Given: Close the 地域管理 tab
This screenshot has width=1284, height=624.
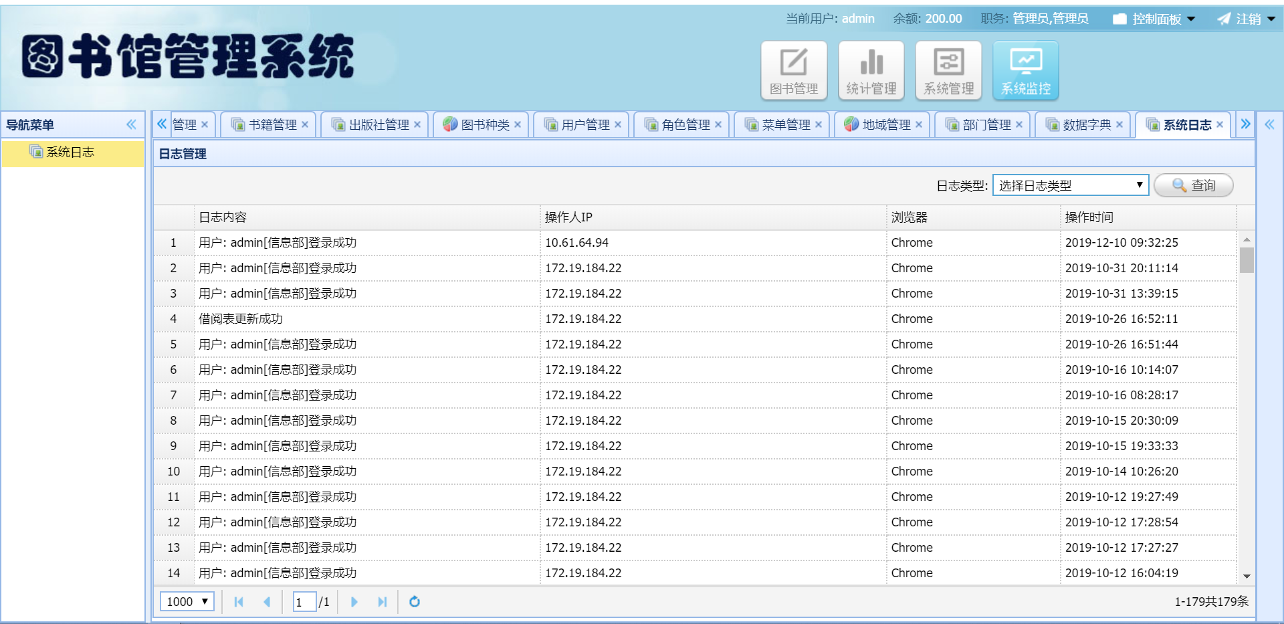Looking at the screenshot, I should click(x=919, y=124).
